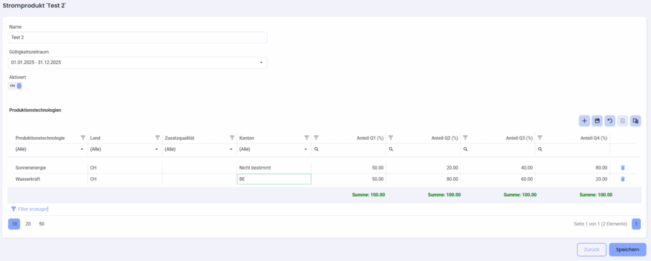Open Zusatzqualität (Alle) filter dropdown

[231, 149]
